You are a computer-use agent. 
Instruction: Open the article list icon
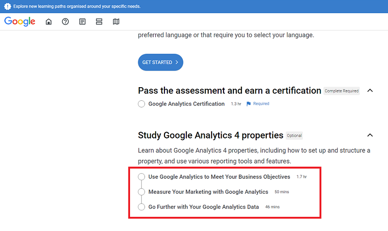pos(82,22)
